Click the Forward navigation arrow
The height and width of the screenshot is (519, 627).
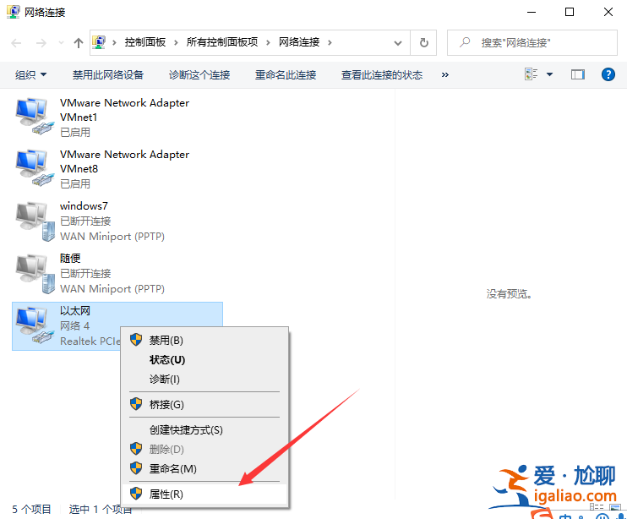click(41, 43)
